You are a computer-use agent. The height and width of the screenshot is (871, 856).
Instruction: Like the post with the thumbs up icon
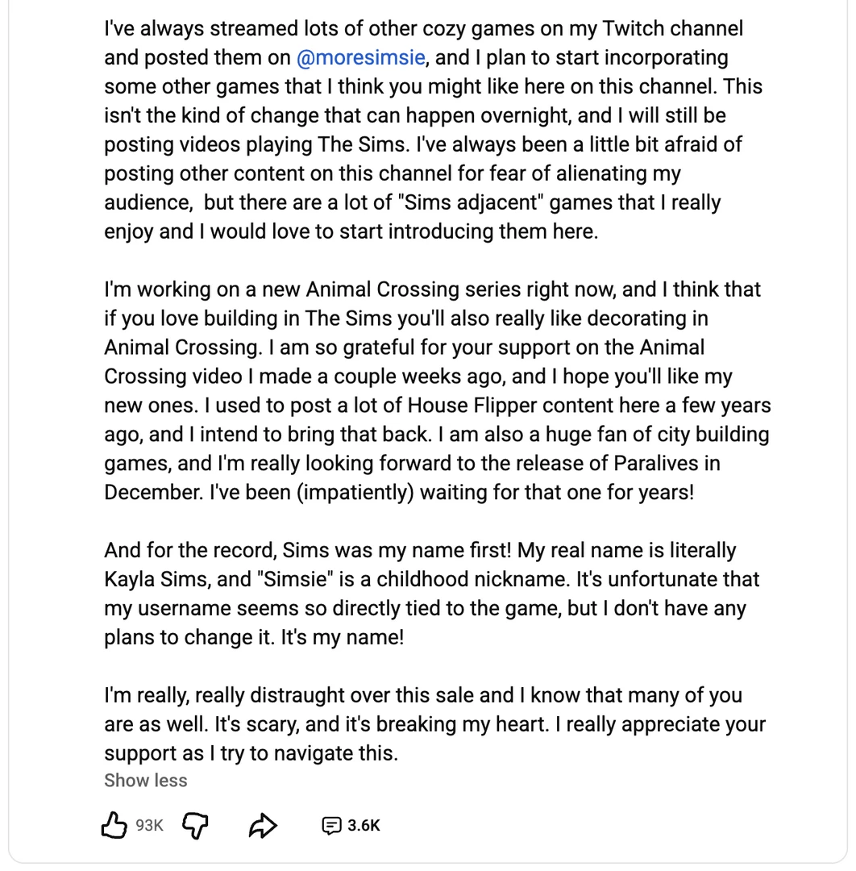tap(114, 825)
